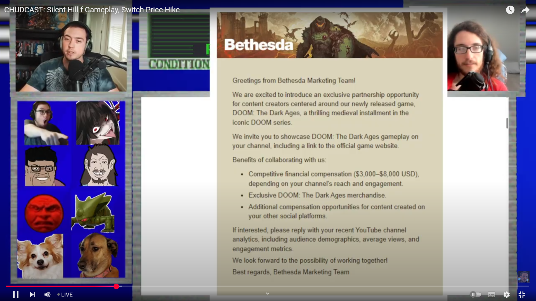Click the angry red face avatar

click(x=44, y=213)
